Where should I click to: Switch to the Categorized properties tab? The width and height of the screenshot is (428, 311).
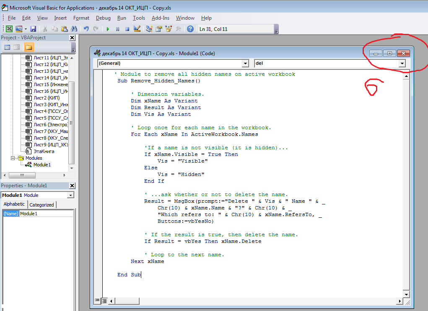42,204
